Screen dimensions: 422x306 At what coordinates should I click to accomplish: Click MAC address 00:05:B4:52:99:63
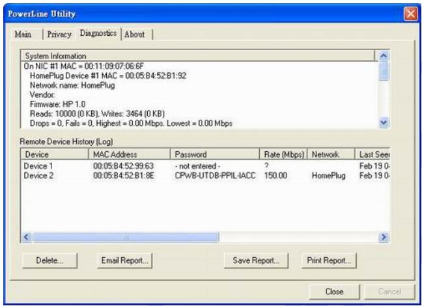tap(124, 166)
